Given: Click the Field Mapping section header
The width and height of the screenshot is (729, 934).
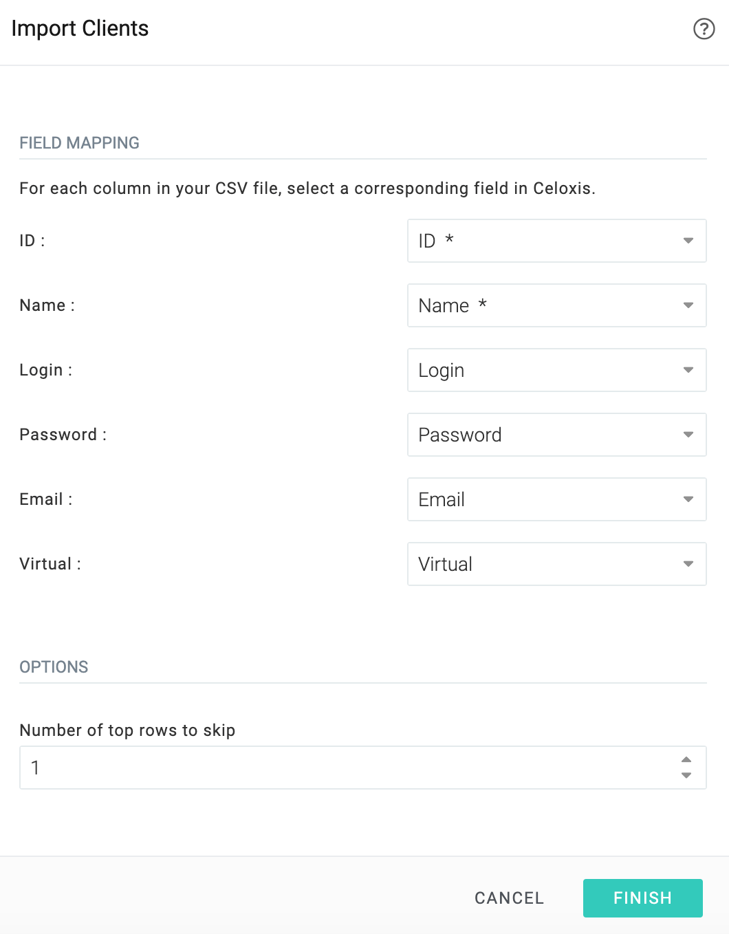Looking at the screenshot, I should pyautogui.click(x=80, y=143).
